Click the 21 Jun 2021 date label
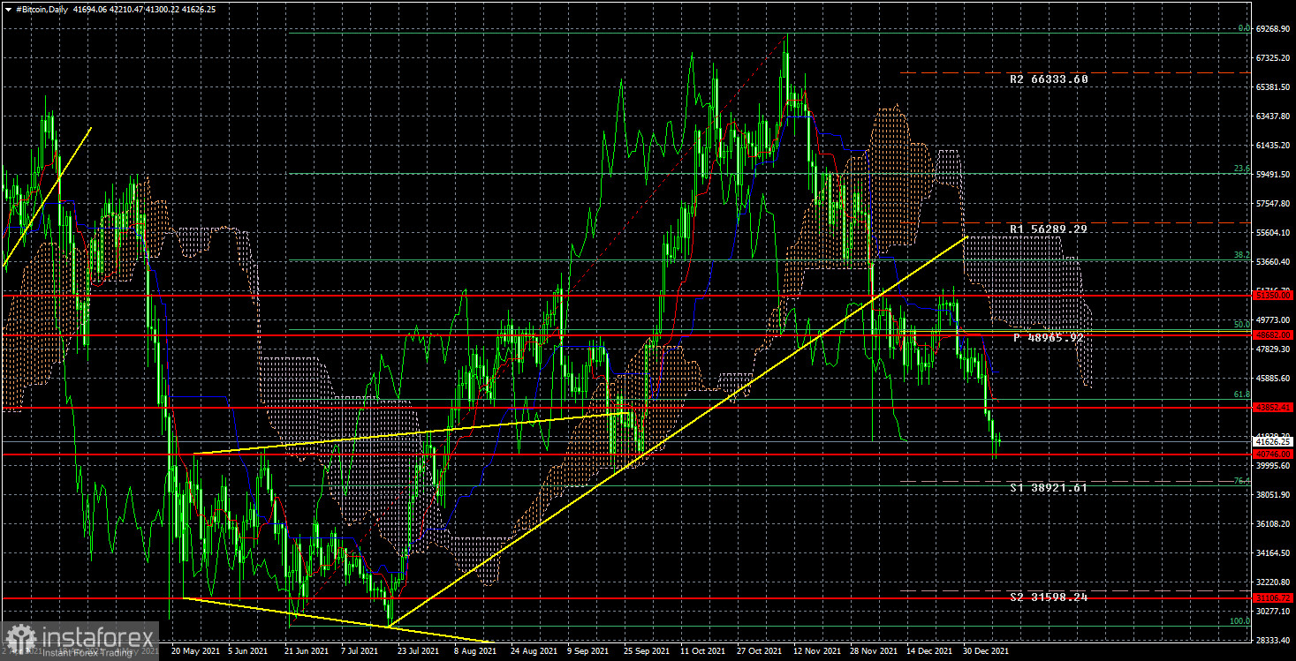 [x=306, y=650]
